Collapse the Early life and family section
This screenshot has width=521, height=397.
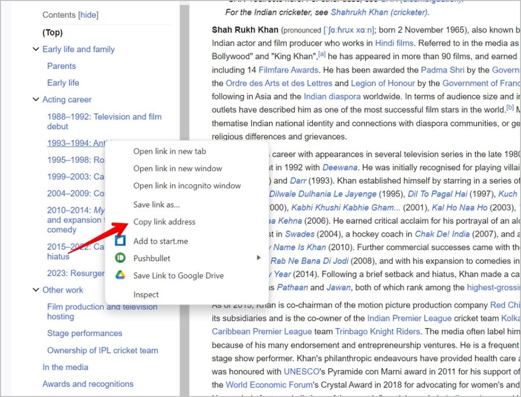point(35,49)
